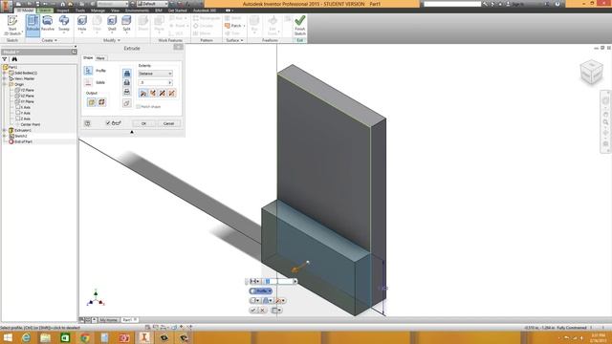Click the Windows Start button
Screen dimensions: 612x344
click(8, 337)
